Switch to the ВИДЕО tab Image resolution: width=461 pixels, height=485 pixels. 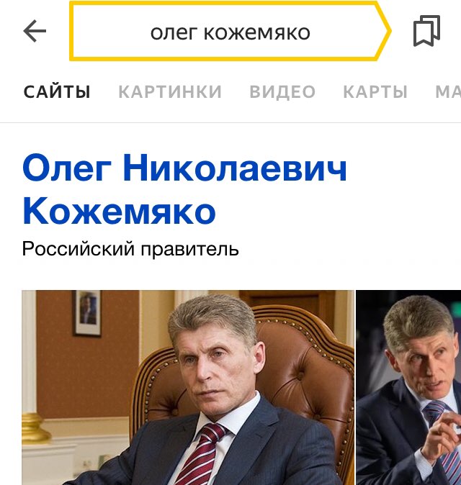click(x=282, y=92)
